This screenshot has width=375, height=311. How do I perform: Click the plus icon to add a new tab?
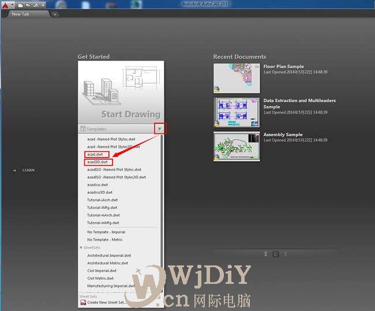point(55,14)
